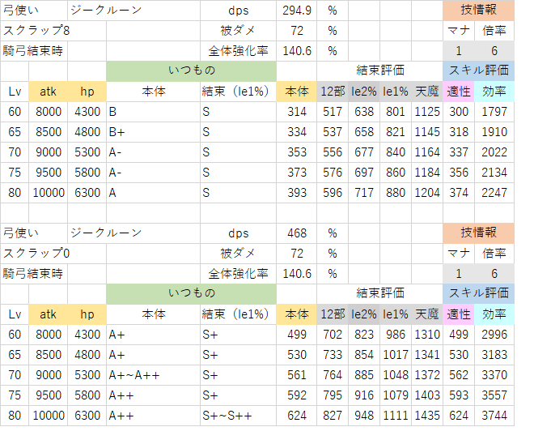534x444 pixels.
Task: Select the dps value 468 cell
Action: point(296,233)
